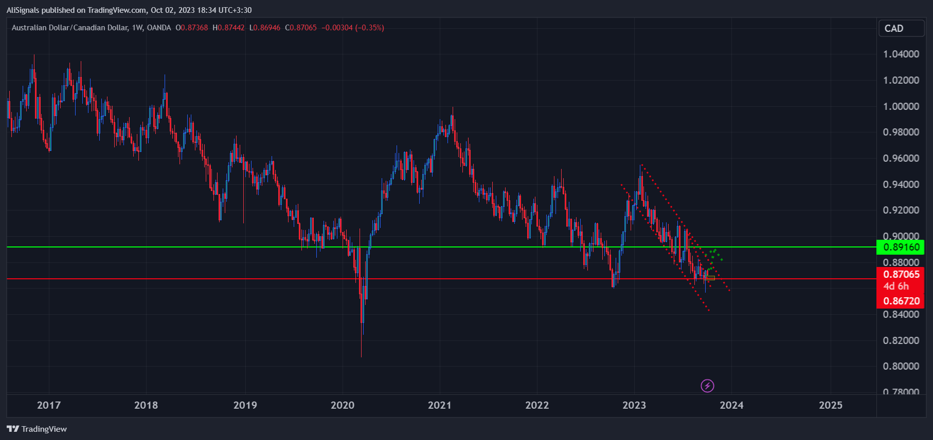
Task: Click the AliSignals published header text
Action: (129, 10)
